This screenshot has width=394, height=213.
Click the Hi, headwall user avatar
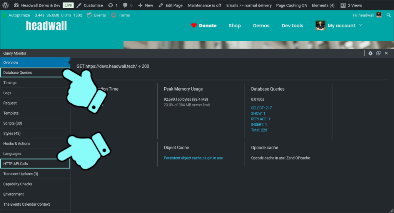tap(379, 15)
